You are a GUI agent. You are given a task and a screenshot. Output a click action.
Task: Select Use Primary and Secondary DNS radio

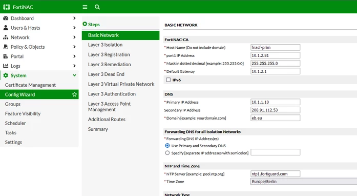pyautogui.click(x=167, y=146)
